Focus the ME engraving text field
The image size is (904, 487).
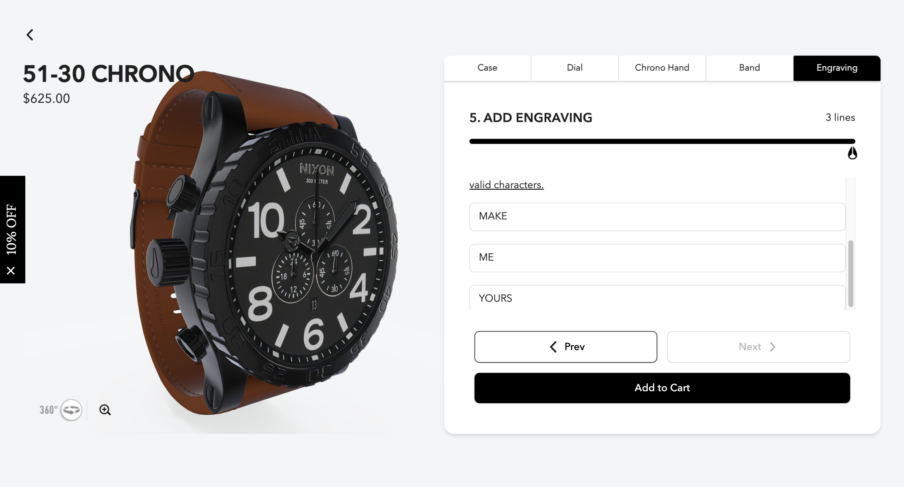tap(657, 258)
